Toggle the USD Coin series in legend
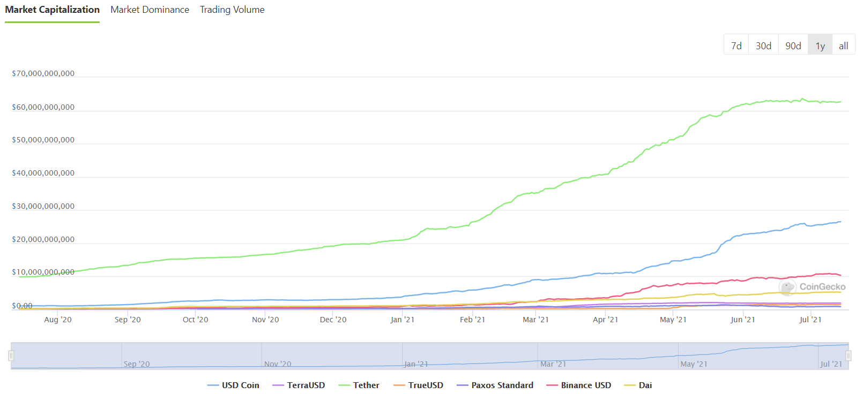Image resolution: width=863 pixels, height=394 pixels. click(x=233, y=385)
